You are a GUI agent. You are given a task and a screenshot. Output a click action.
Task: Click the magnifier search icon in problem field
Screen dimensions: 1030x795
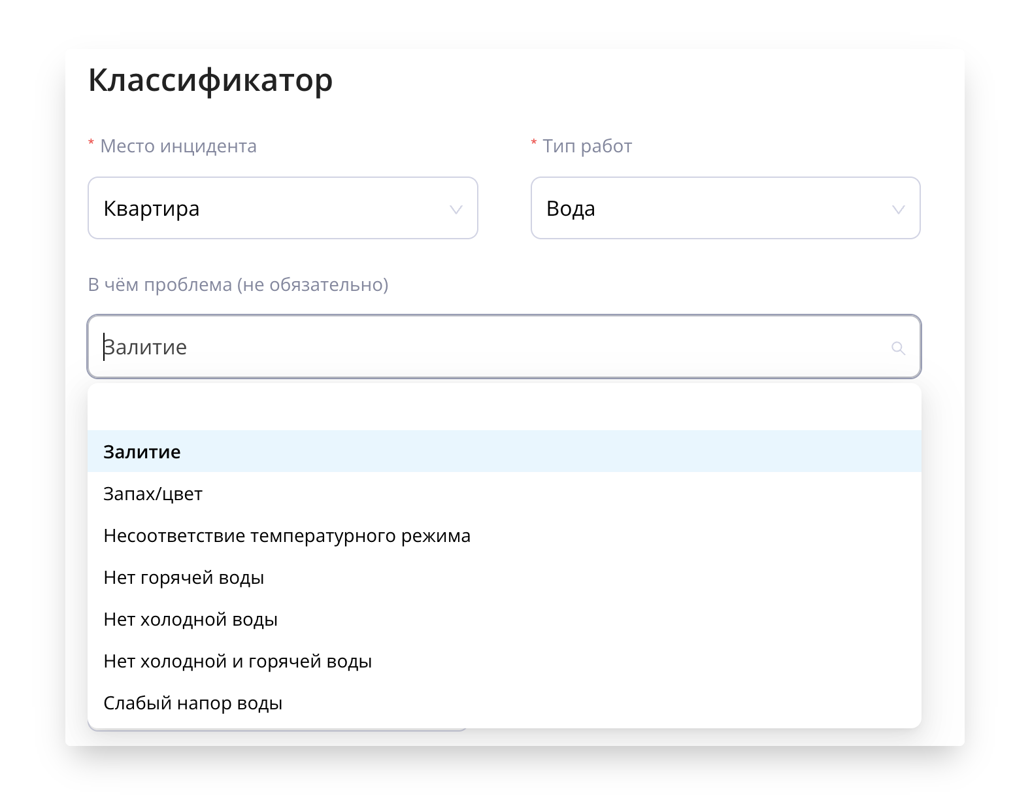click(898, 348)
